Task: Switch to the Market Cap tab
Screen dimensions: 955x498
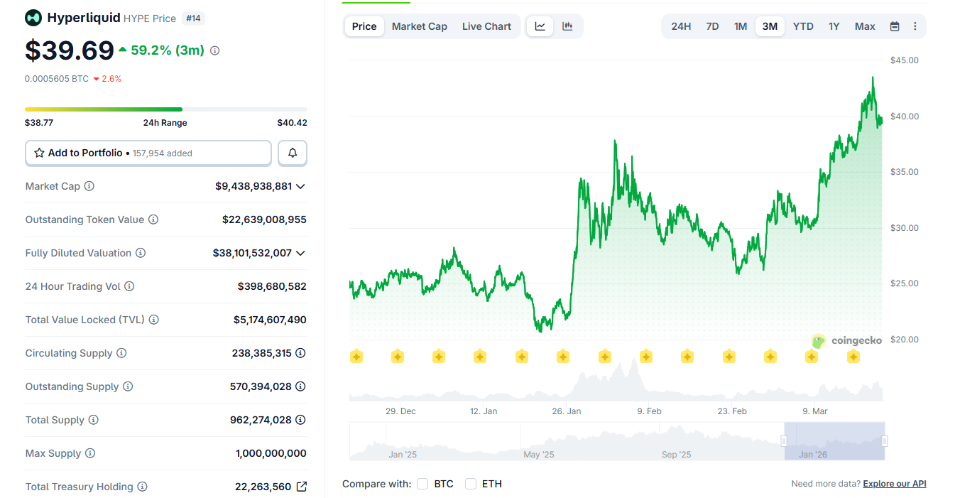Action: tap(419, 26)
